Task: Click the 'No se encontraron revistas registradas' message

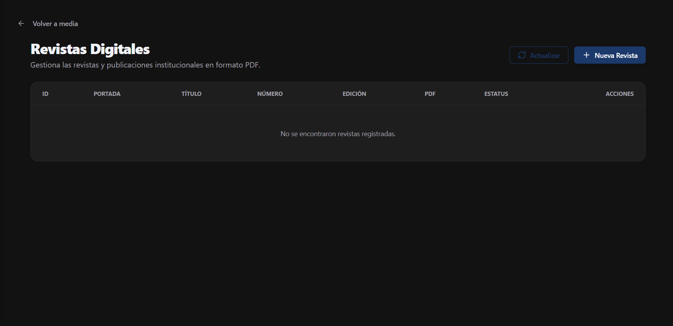Action: point(338,134)
